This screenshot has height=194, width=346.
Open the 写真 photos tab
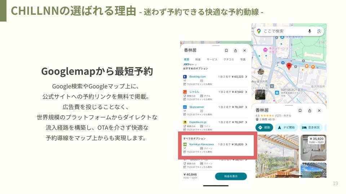tap(243, 59)
